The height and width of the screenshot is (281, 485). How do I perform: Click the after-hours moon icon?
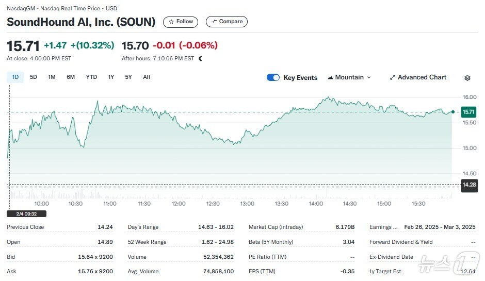tap(200, 59)
